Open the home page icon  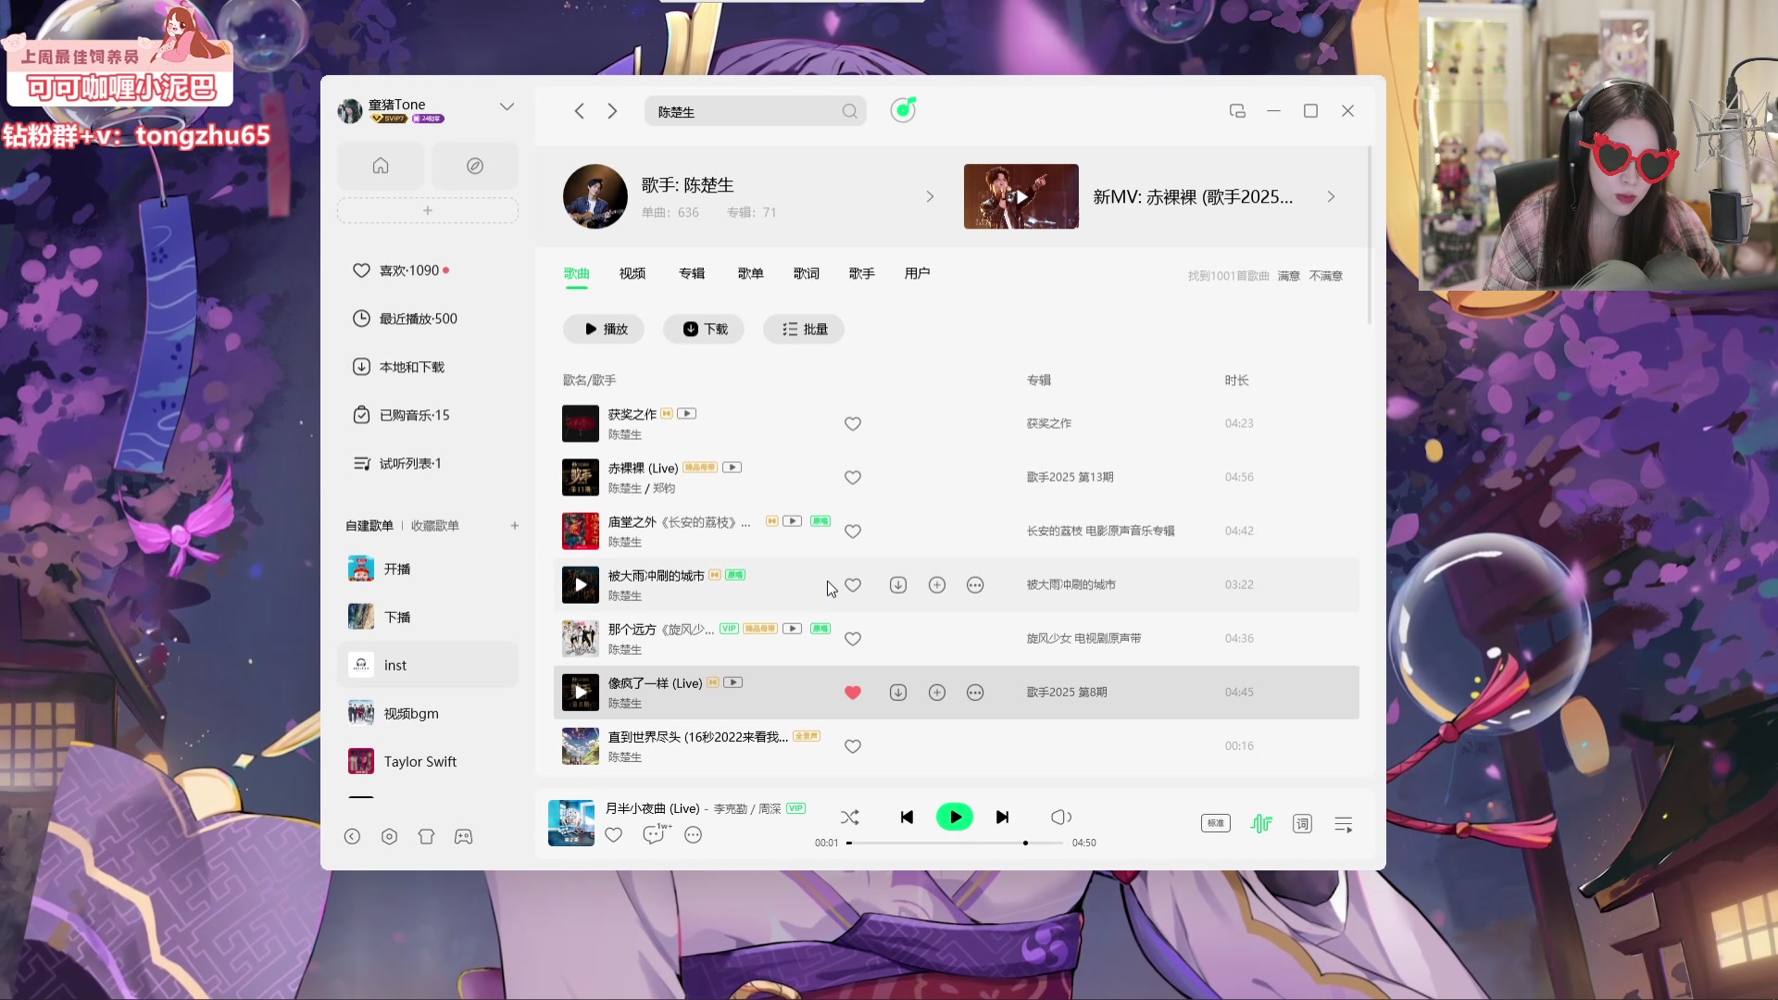click(381, 166)
